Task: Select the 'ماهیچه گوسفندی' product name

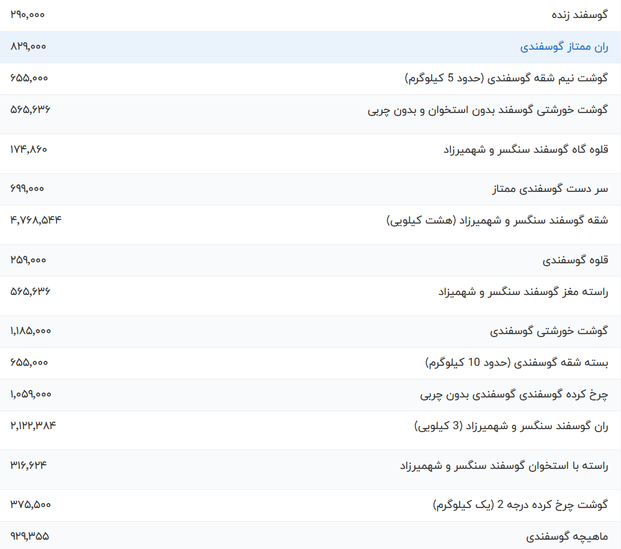Action: 567,537
